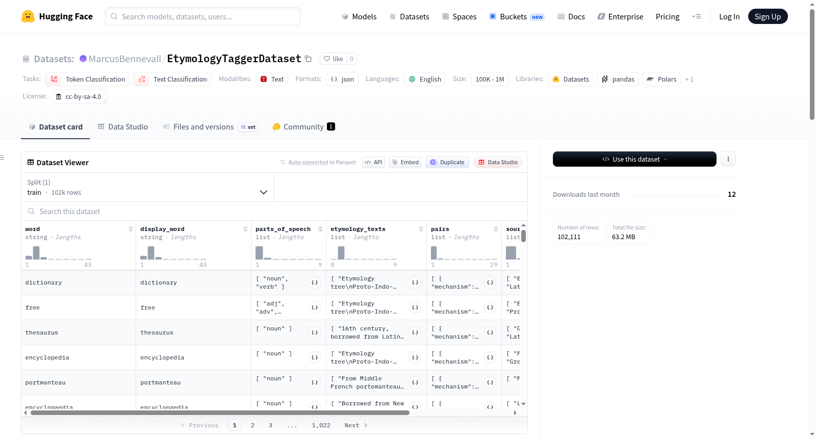
Task: Click the horizontal scrollbar of the table
Action: tap(220, 412)
